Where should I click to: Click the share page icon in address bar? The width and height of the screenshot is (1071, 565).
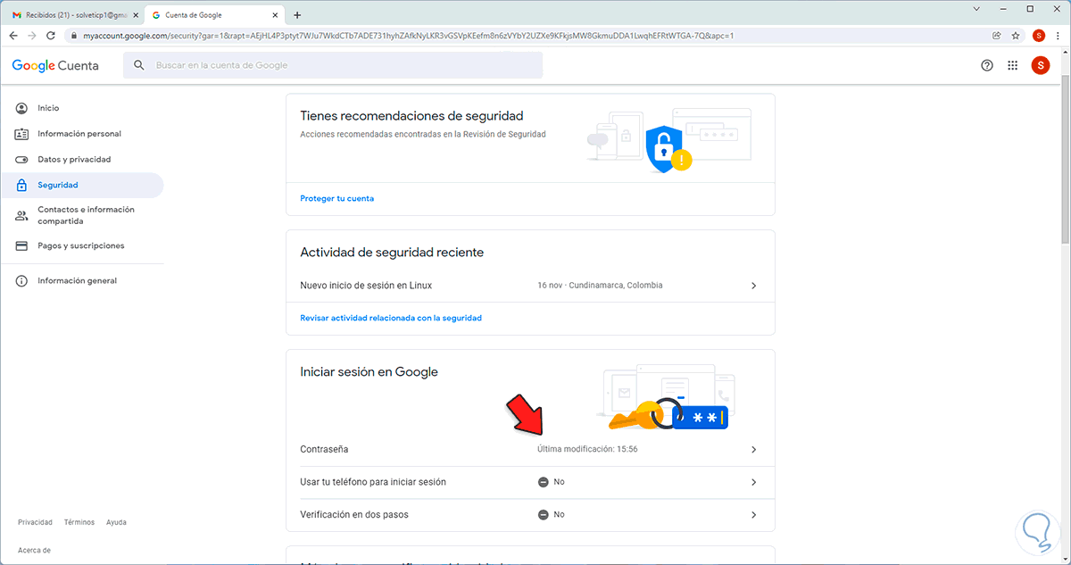[996, 36]
